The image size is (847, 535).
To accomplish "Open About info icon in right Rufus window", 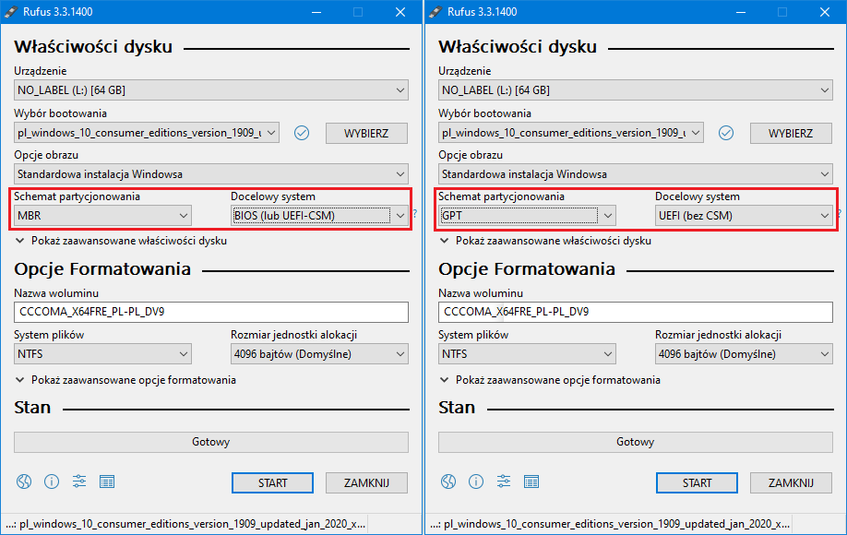I will coord(476,481).
